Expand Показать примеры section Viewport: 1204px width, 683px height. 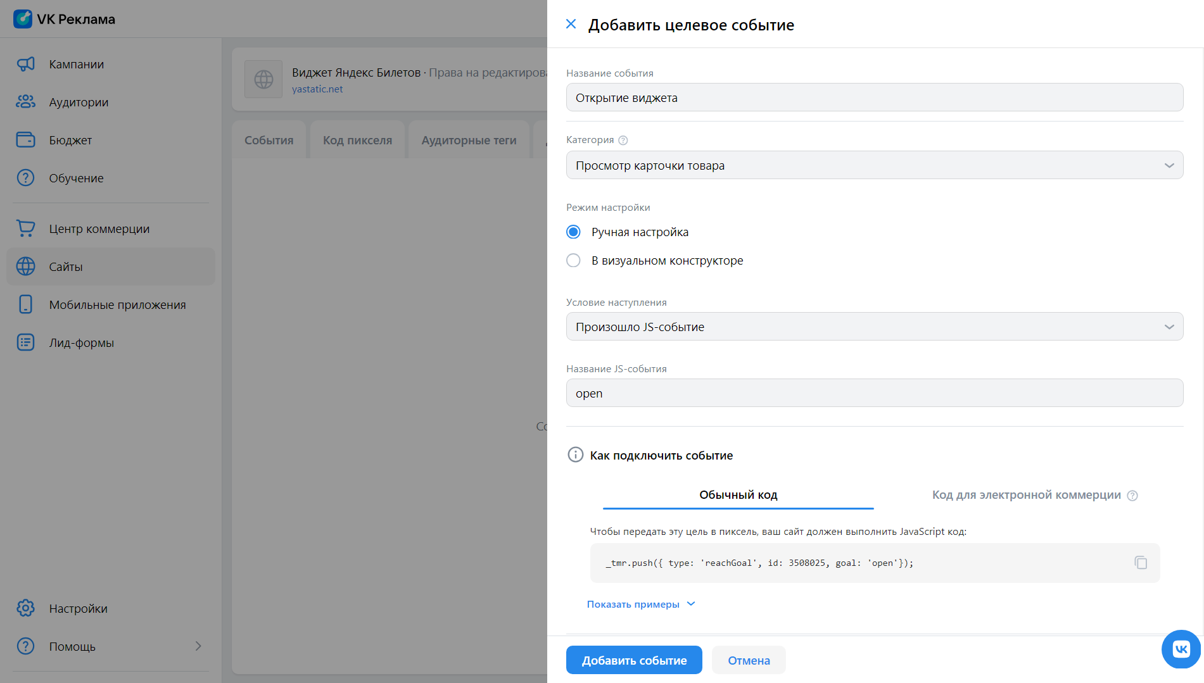[640, 605]
